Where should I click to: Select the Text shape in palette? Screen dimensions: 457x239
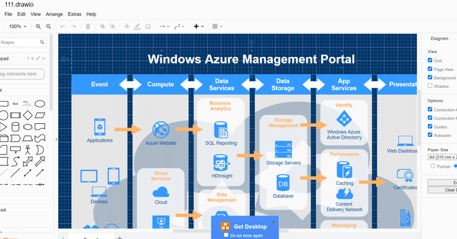[15, 104]
